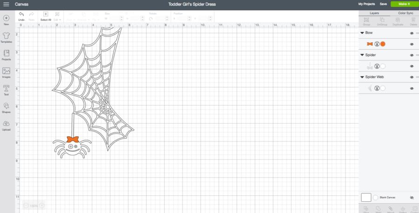419x213 pixels.
Task: Switch to the Color Sync tab
Action: tap(405, 13)
